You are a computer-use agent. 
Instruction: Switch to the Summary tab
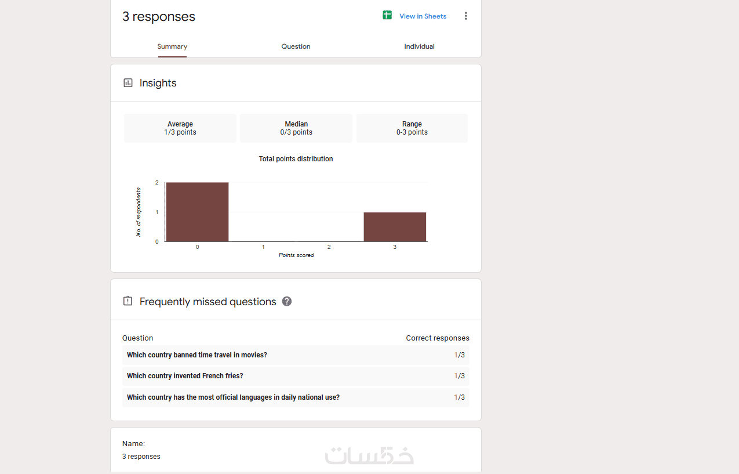pos(172,46)
